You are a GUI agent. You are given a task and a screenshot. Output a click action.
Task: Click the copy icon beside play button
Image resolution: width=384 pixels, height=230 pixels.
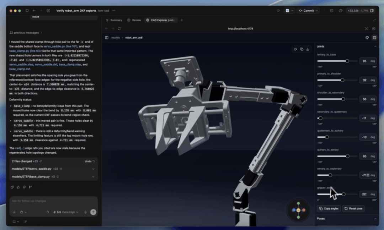tap(302, 49)
